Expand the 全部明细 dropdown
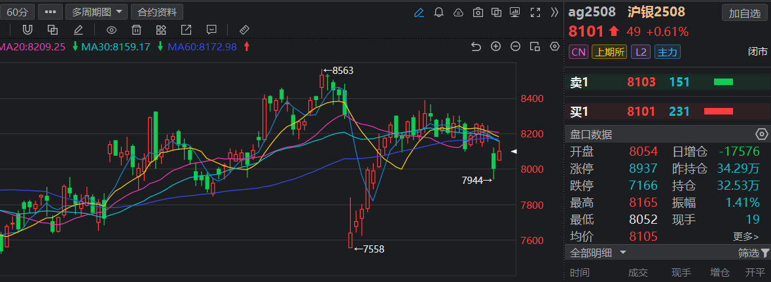771x282 pixels. [x=598, y=253]
